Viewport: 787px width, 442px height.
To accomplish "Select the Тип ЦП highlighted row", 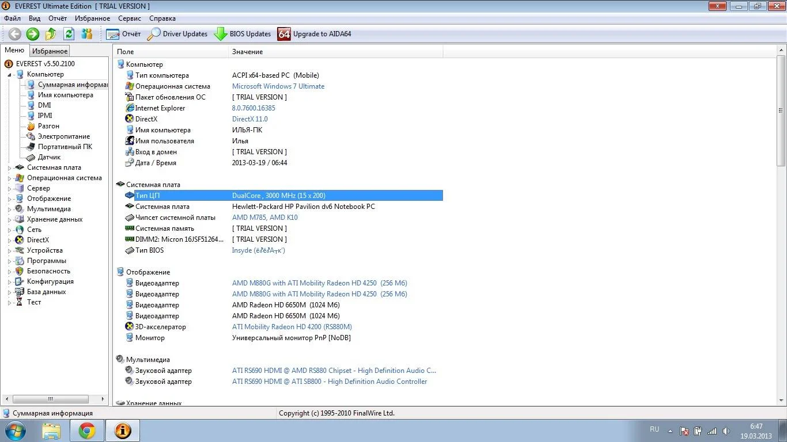I will point(283,196).
